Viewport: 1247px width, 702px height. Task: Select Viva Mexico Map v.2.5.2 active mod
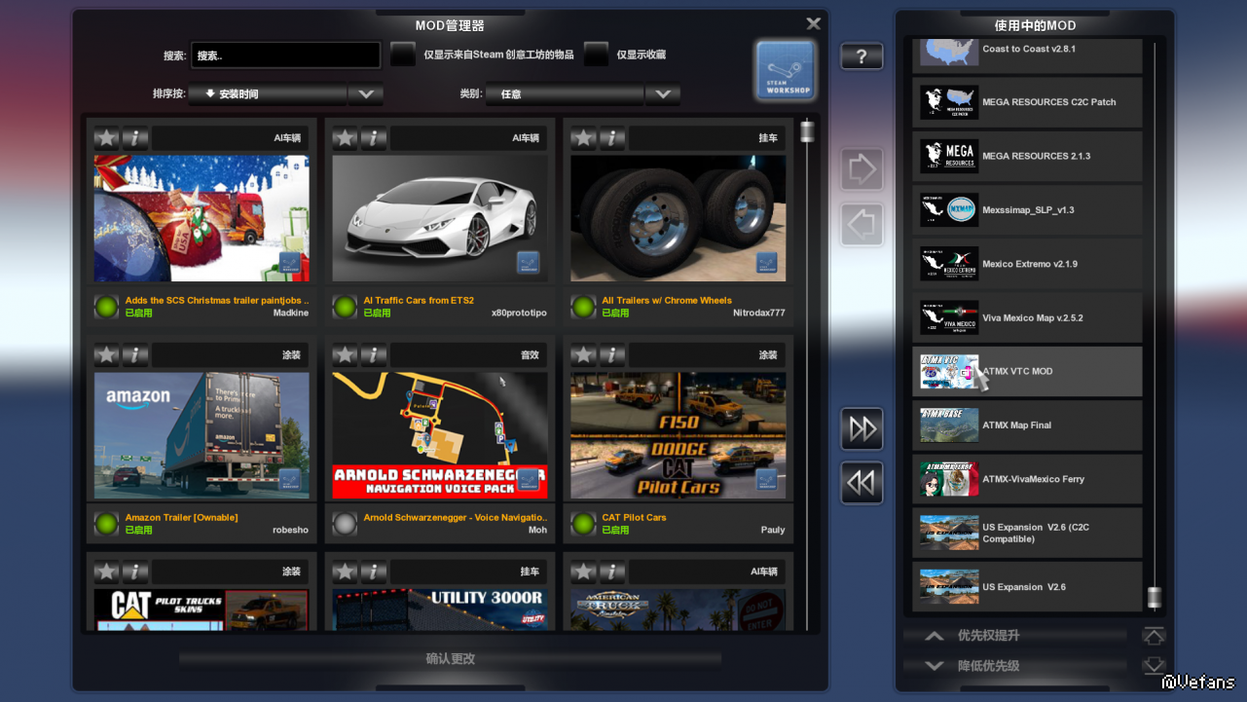[x=1027, y=317]
